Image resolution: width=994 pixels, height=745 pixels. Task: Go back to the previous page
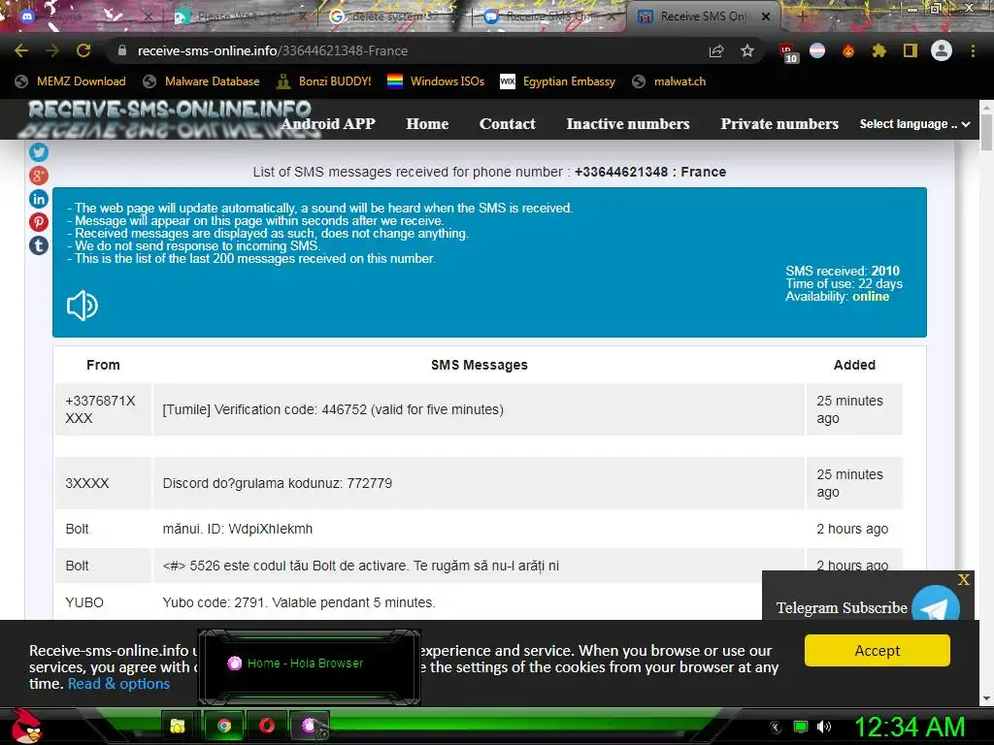coord(21,50)
